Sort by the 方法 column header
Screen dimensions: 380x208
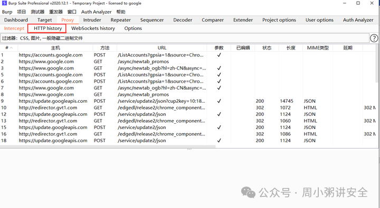point(104,48)
